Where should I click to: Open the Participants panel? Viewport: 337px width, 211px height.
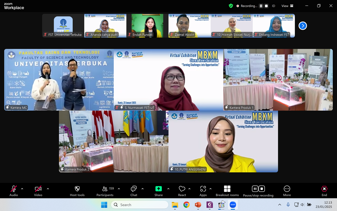105,189
